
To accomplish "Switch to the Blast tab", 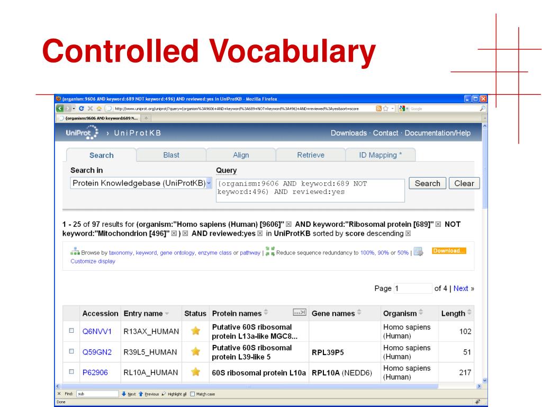I will (171, 155).
